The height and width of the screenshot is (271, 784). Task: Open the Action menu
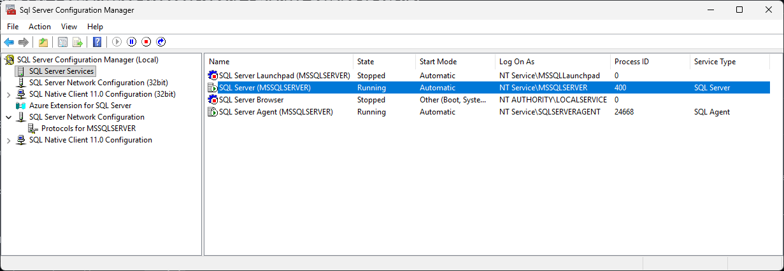pos(39,27)
